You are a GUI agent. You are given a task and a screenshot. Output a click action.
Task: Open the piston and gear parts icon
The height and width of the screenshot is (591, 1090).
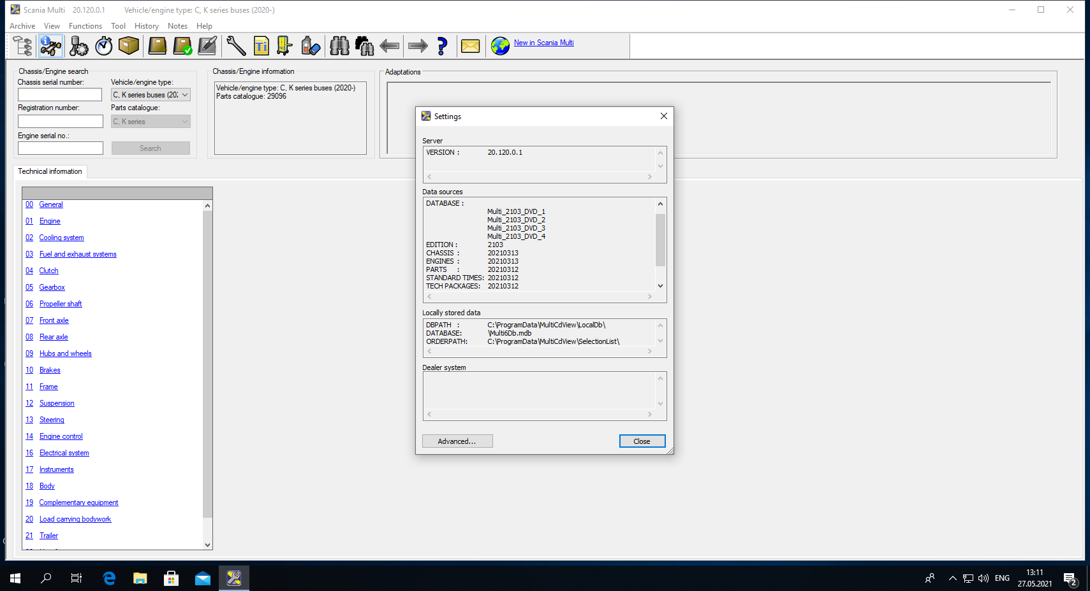tap(78, 46)
